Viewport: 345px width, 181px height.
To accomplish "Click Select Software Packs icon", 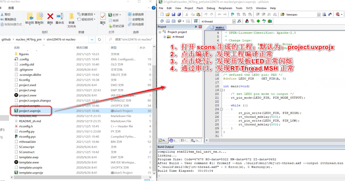I will pyautogui.click(x=264, y=21).
